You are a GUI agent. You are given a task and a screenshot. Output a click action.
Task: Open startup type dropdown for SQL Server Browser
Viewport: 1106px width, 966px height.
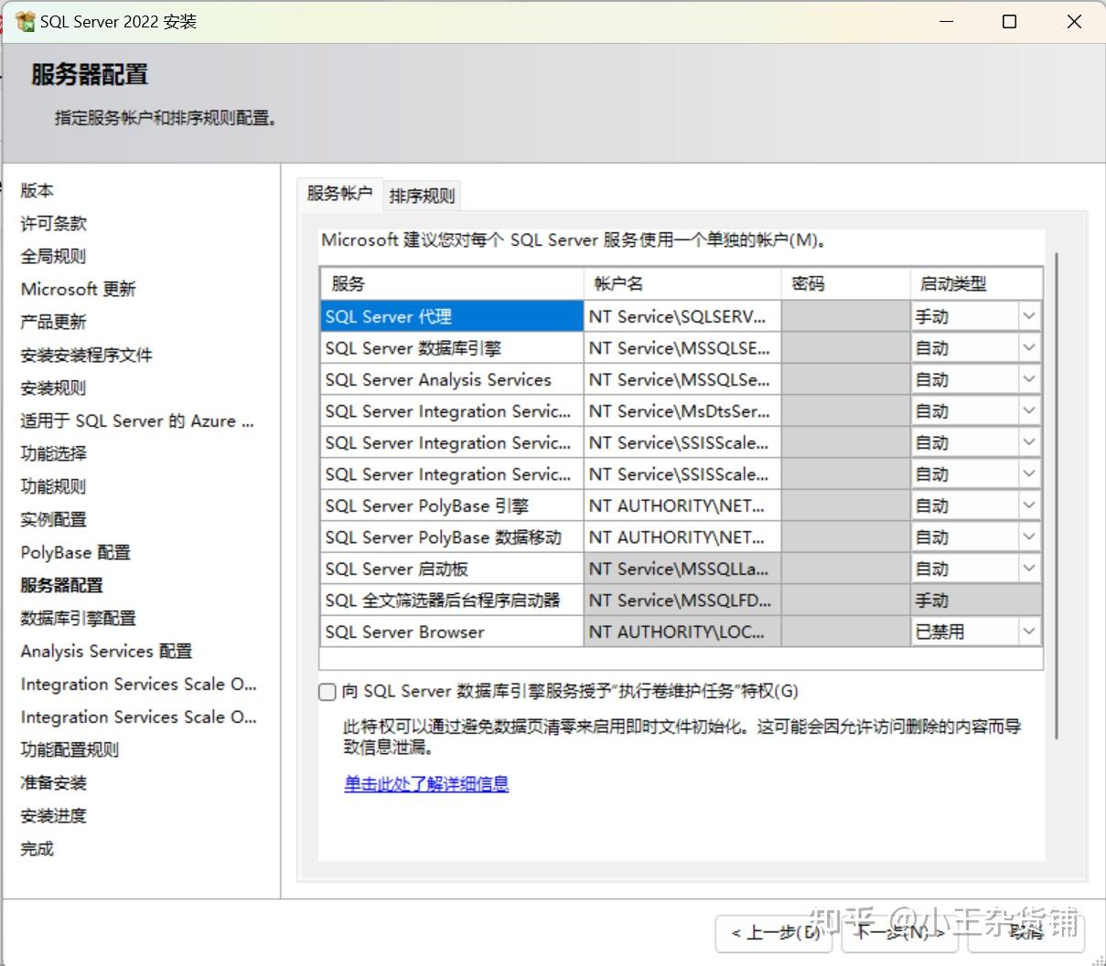coord(1028,631)
